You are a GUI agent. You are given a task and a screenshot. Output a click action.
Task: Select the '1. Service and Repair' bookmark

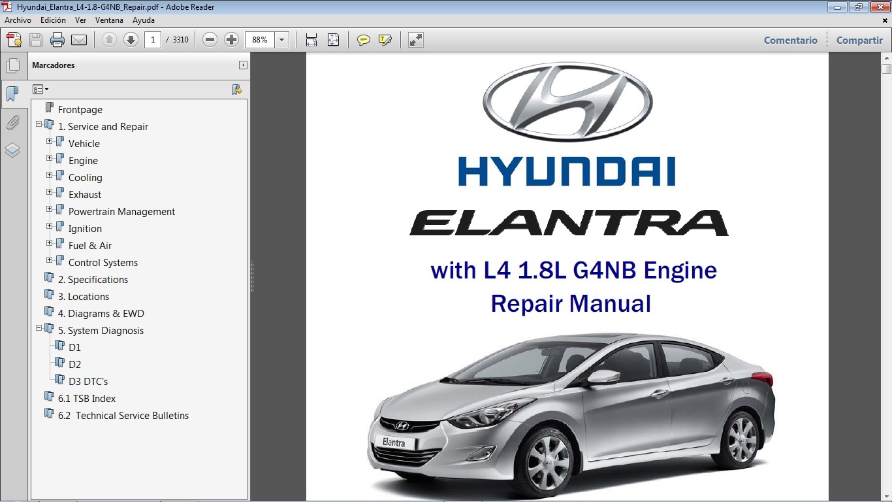(x=103, y=127)
